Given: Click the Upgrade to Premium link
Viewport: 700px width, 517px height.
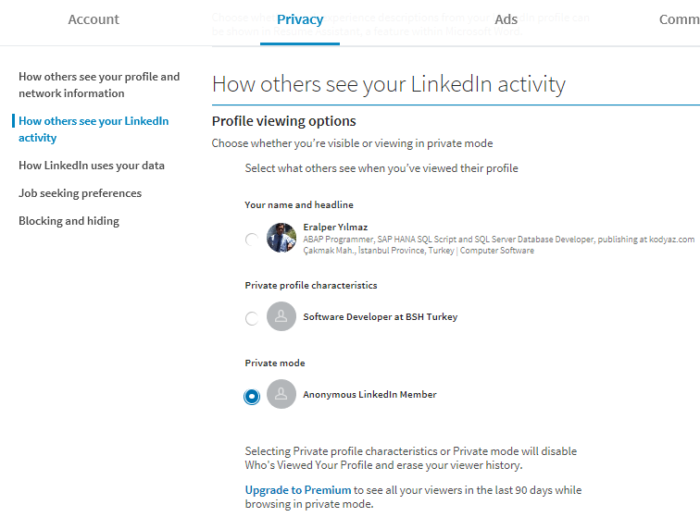Looking at the screenshot, I should click(x=298, y=490).
